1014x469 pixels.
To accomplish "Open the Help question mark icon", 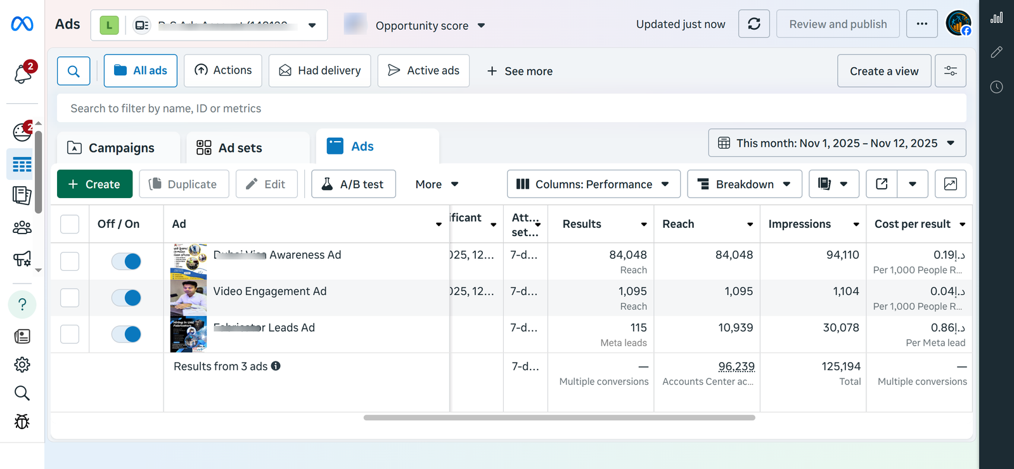I will pos(22,304).
